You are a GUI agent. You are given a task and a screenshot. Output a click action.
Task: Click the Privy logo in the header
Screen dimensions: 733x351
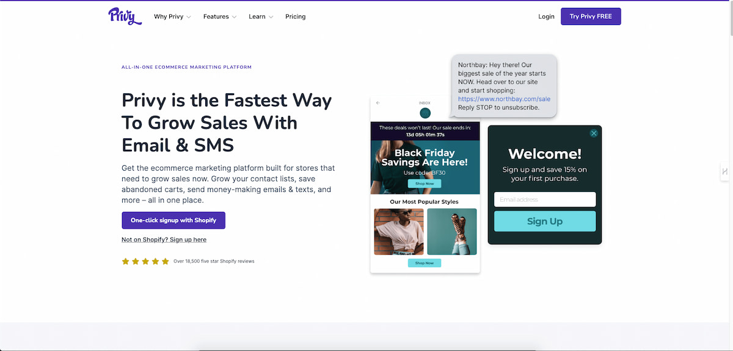125,16
